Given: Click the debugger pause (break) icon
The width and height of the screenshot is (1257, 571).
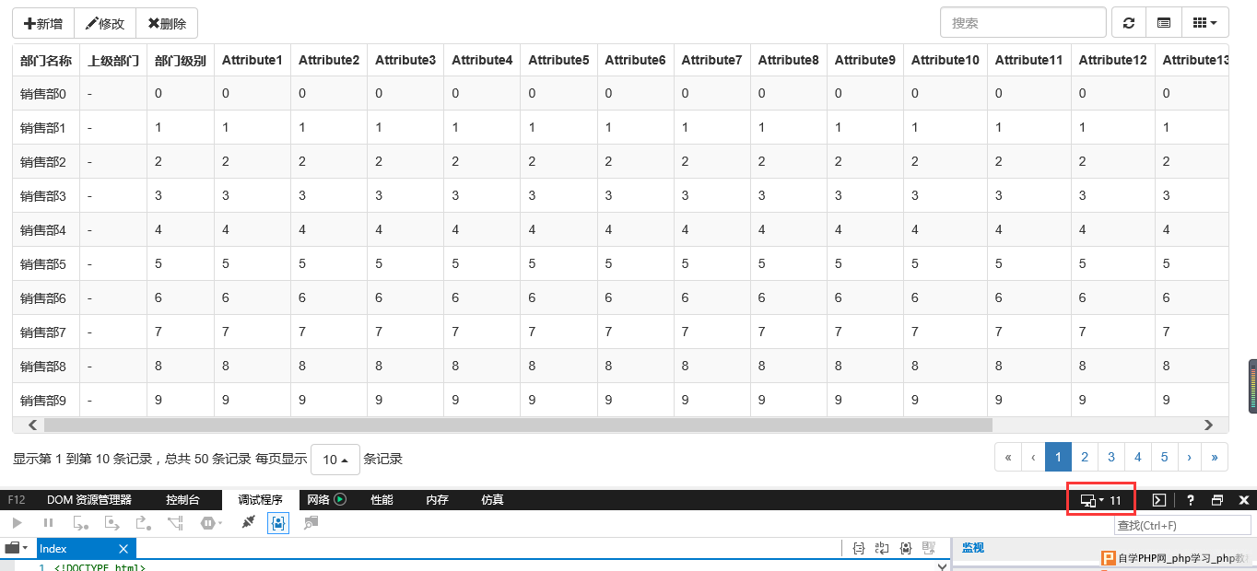Looking at the screenshot, I should click(x=49, y=523).
